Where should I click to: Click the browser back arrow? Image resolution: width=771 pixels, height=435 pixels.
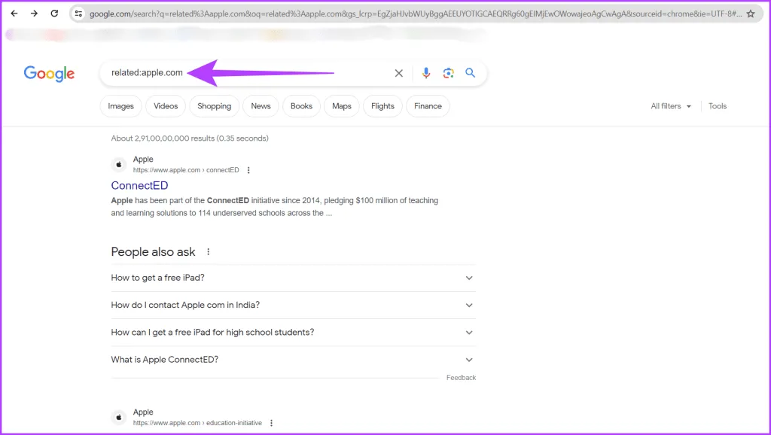coord(14,14)
